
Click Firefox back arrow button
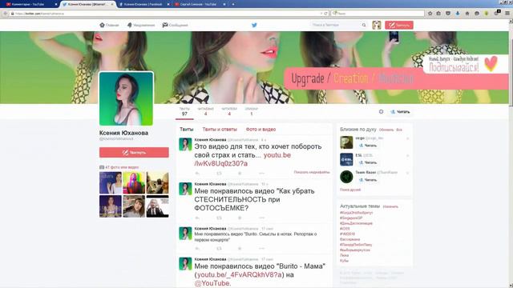5,14
